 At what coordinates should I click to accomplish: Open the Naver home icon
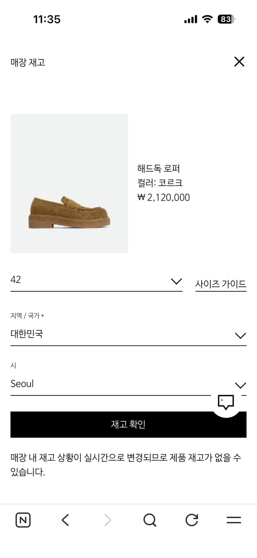point(23,520)
